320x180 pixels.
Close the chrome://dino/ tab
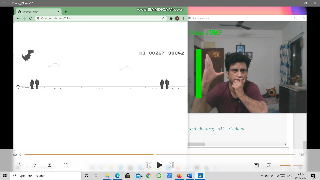pyautogui.click(x=59, y=12)
